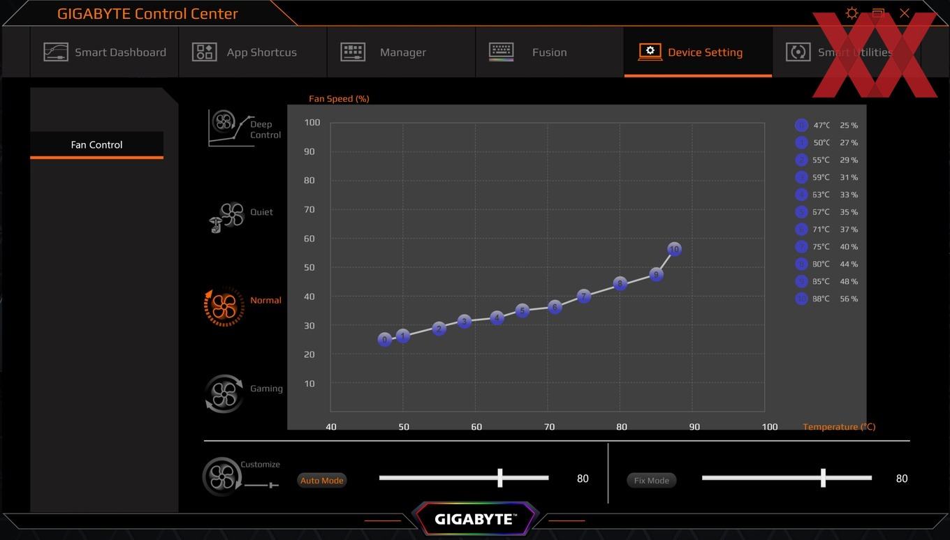Select curve point 3 on graph
Viewport: 950px width, 540px height.
pyautogui.click(x=465, y=322)
